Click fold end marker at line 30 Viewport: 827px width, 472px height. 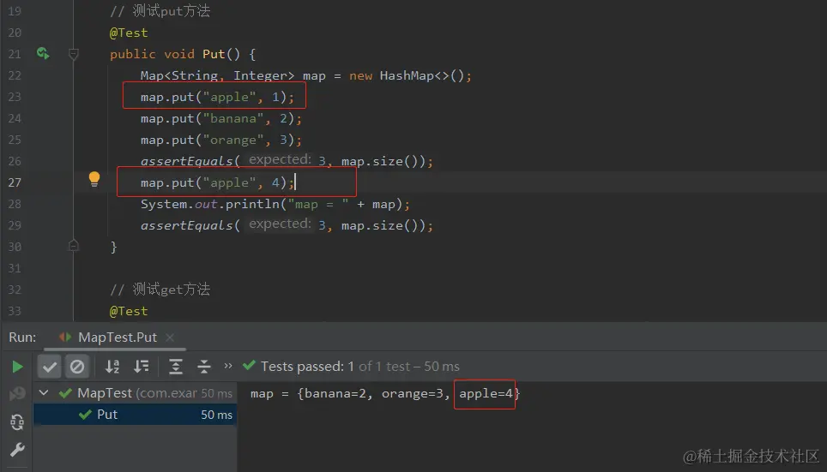(73, 246)
